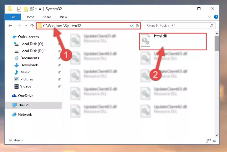The height and width of the screenshot is (152, 227).
Task: Click the 170 items status text
Action: click(x=16, y=140)
